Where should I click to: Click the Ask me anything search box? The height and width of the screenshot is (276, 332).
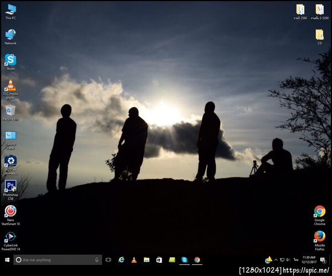(x=58, y=260)
